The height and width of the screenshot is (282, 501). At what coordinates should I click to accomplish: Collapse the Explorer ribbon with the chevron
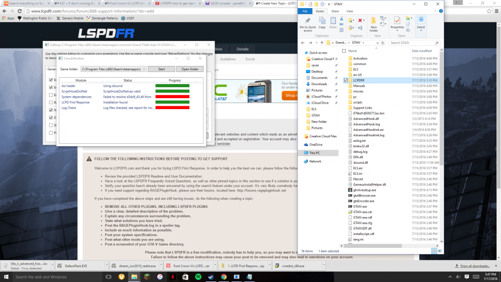[435, 11]
